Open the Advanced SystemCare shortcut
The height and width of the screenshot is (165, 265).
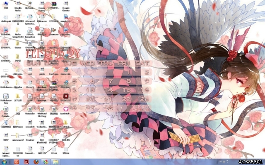coord(30,19)
